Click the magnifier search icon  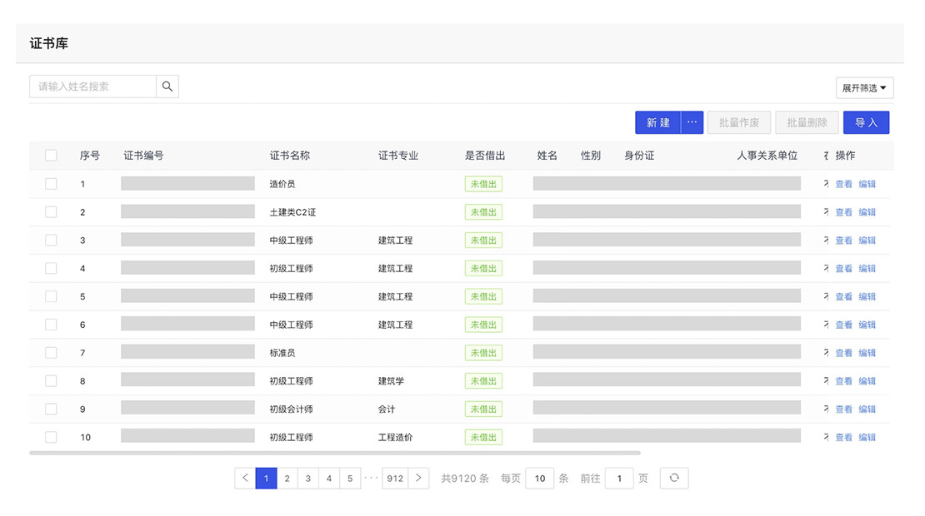167,87
